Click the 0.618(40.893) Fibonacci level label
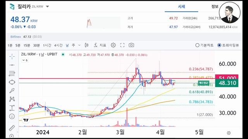The width and height of the screenshot is (248, 139). click(201, 92)
